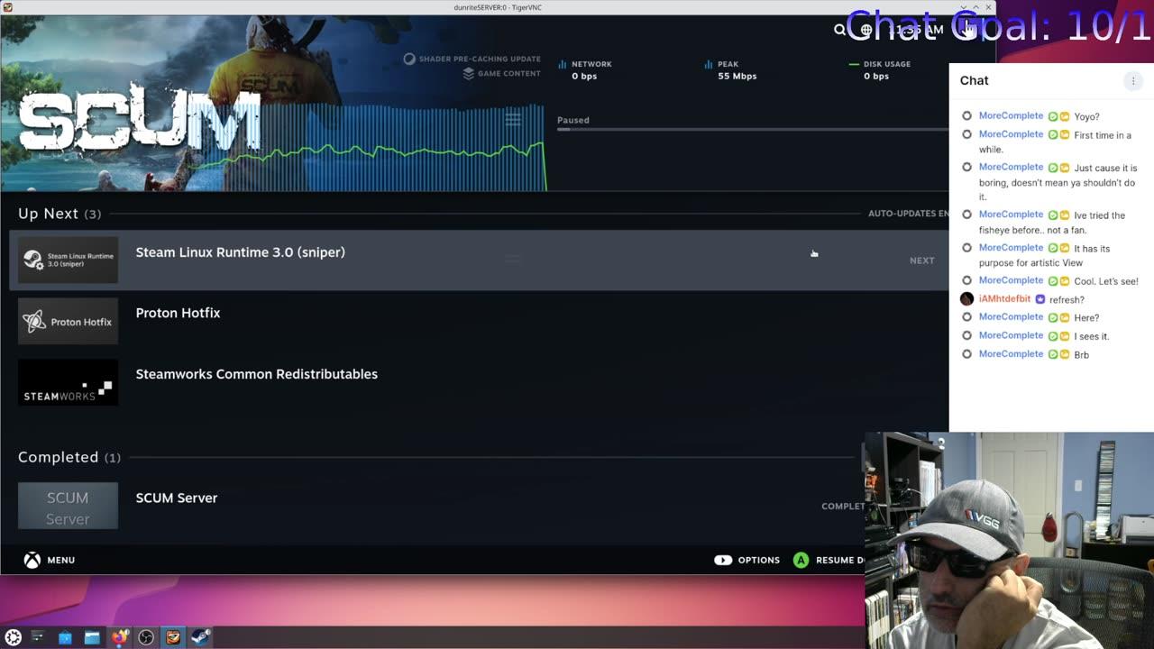This screenshot has width=1154, height=649.
Task: Click MoreComplete beside 'Yoyo?' message
Action: click(1011, 116)
